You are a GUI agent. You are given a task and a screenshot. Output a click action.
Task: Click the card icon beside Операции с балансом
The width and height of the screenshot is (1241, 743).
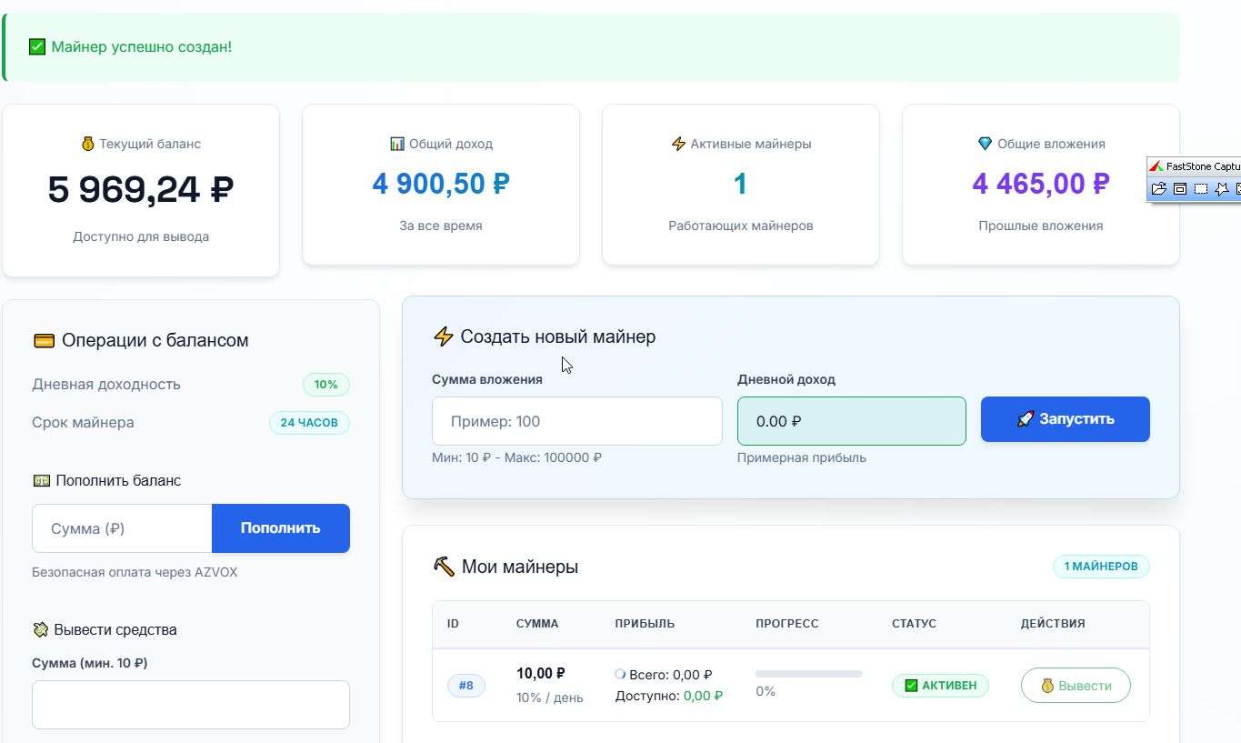[44, 341]
